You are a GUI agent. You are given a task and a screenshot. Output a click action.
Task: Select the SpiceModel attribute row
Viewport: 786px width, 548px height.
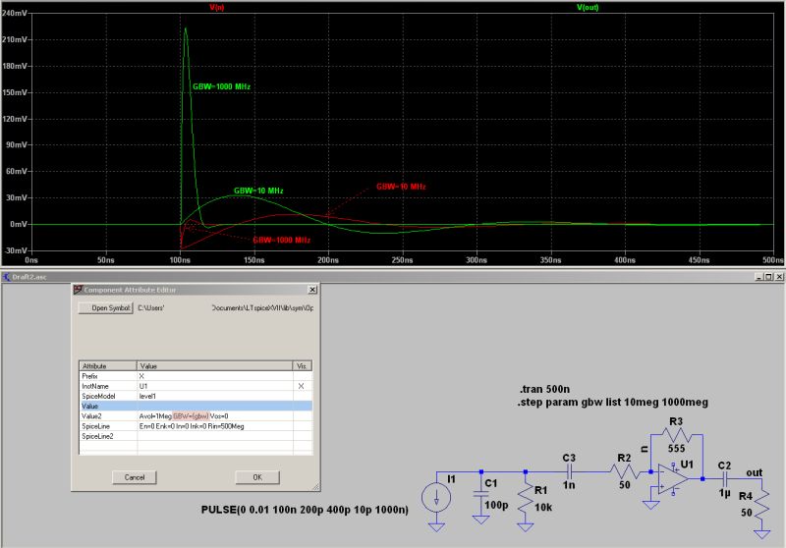click(196, 396)
